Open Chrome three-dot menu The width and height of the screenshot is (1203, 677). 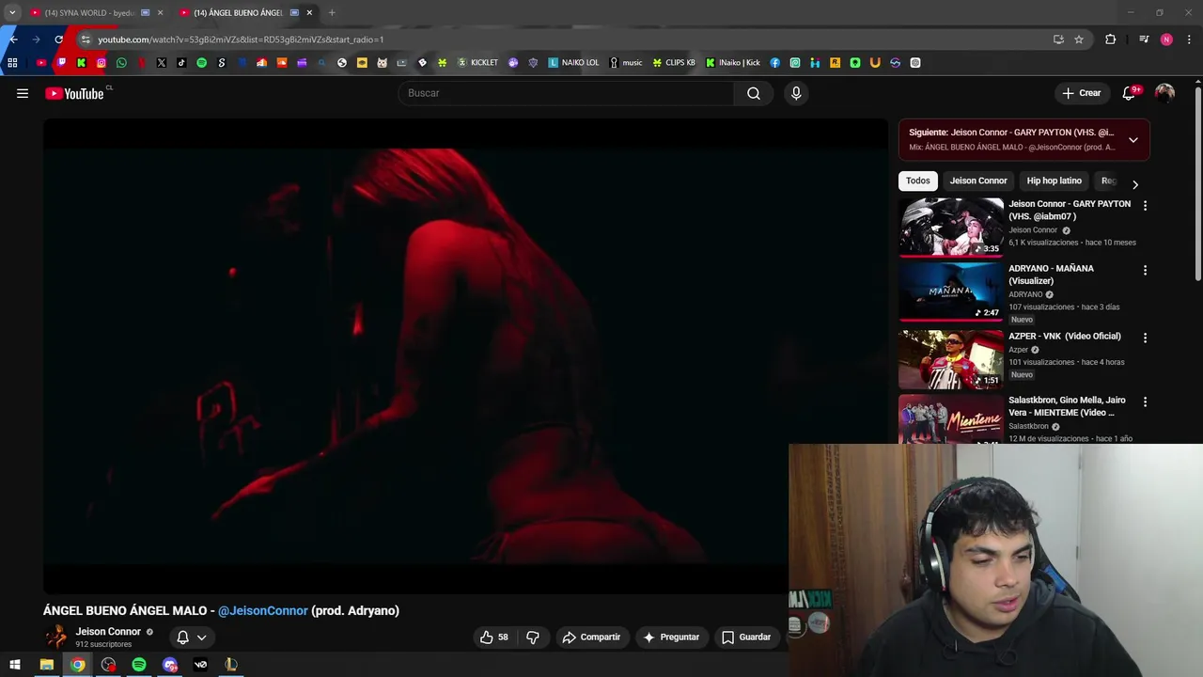[x=1190, y=39]
